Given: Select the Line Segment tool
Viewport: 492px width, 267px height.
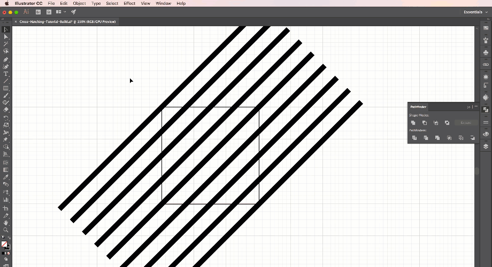Looking at the screenshot, I should pos(6,81).
